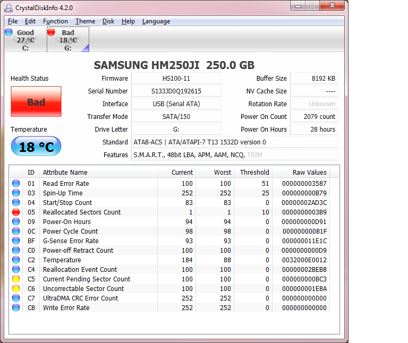Image resolution: width=408 pixels, height=343 pixels.
Task: Click the Firmware field HS100-11
Action: pos(176,78)
